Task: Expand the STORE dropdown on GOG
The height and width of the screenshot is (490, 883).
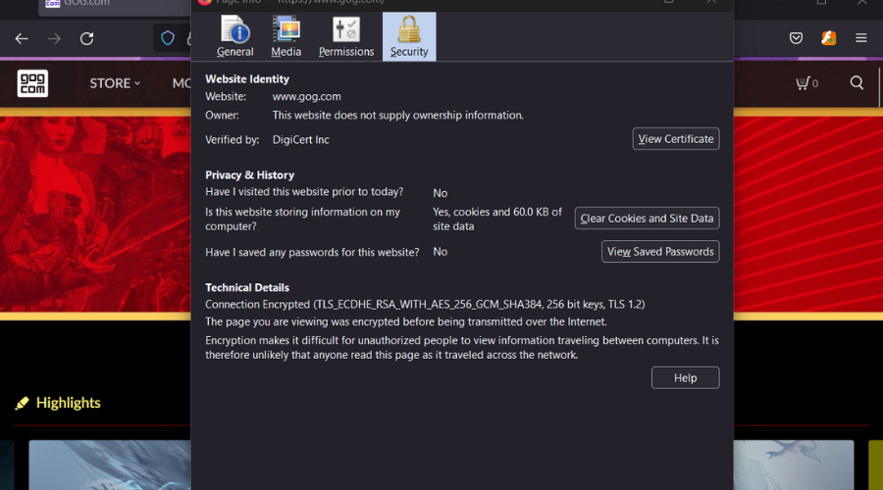Action: click(x=115, y=83)
